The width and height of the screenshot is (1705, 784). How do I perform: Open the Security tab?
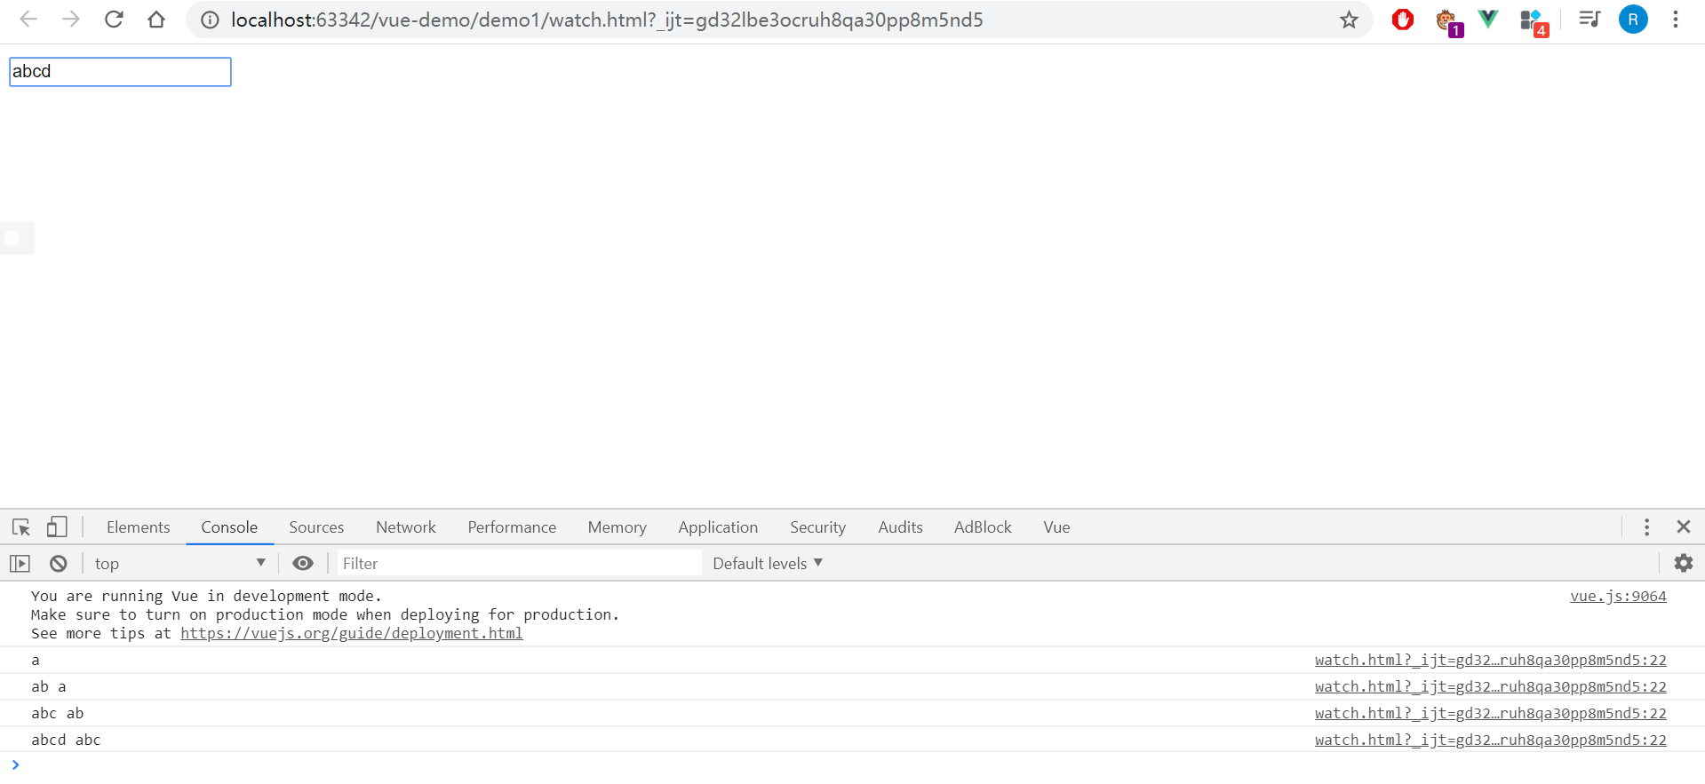pyautogui.click(x=817, y=527)
